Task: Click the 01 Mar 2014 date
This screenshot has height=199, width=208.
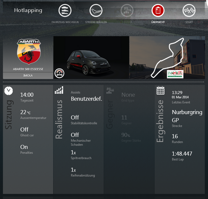Action: [x=180, y=97]
